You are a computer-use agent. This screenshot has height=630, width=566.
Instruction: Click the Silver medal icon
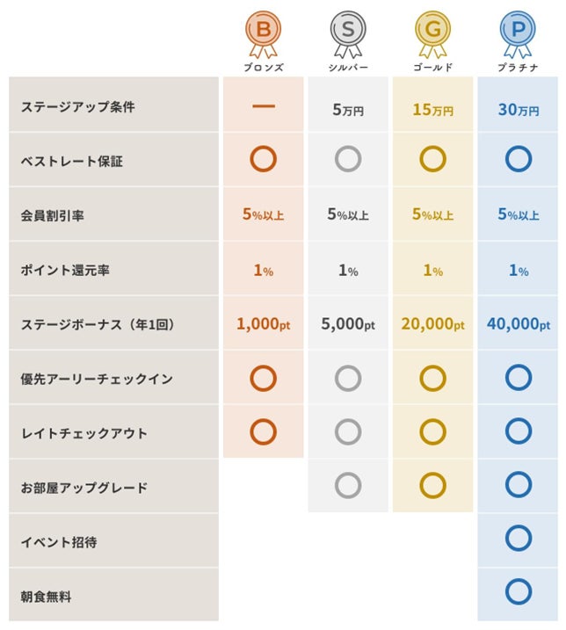348,32
